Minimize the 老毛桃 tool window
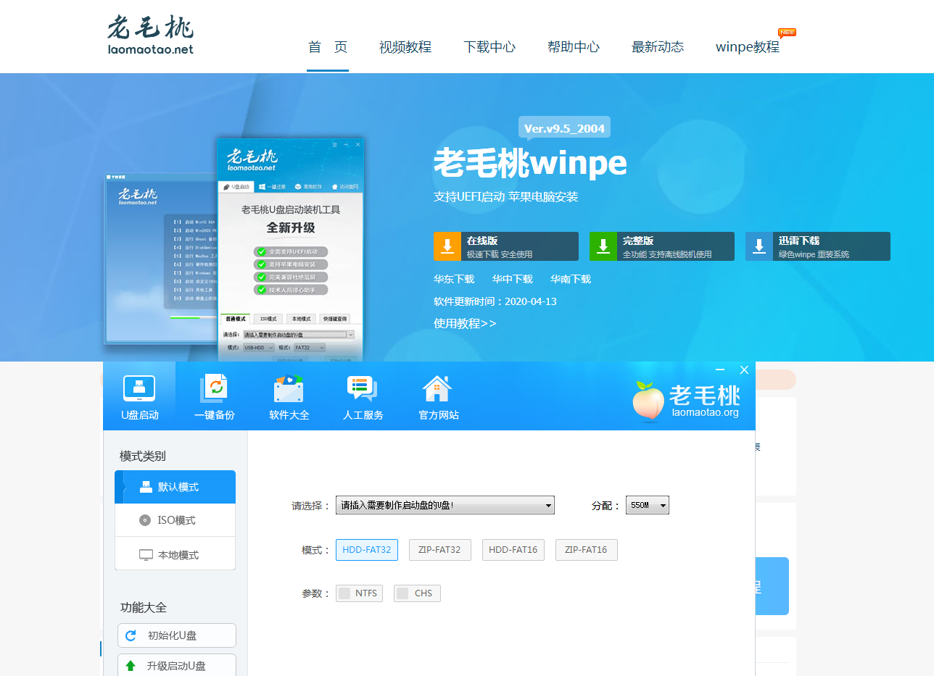Screen dimensions: 934x676 (720, 370)
